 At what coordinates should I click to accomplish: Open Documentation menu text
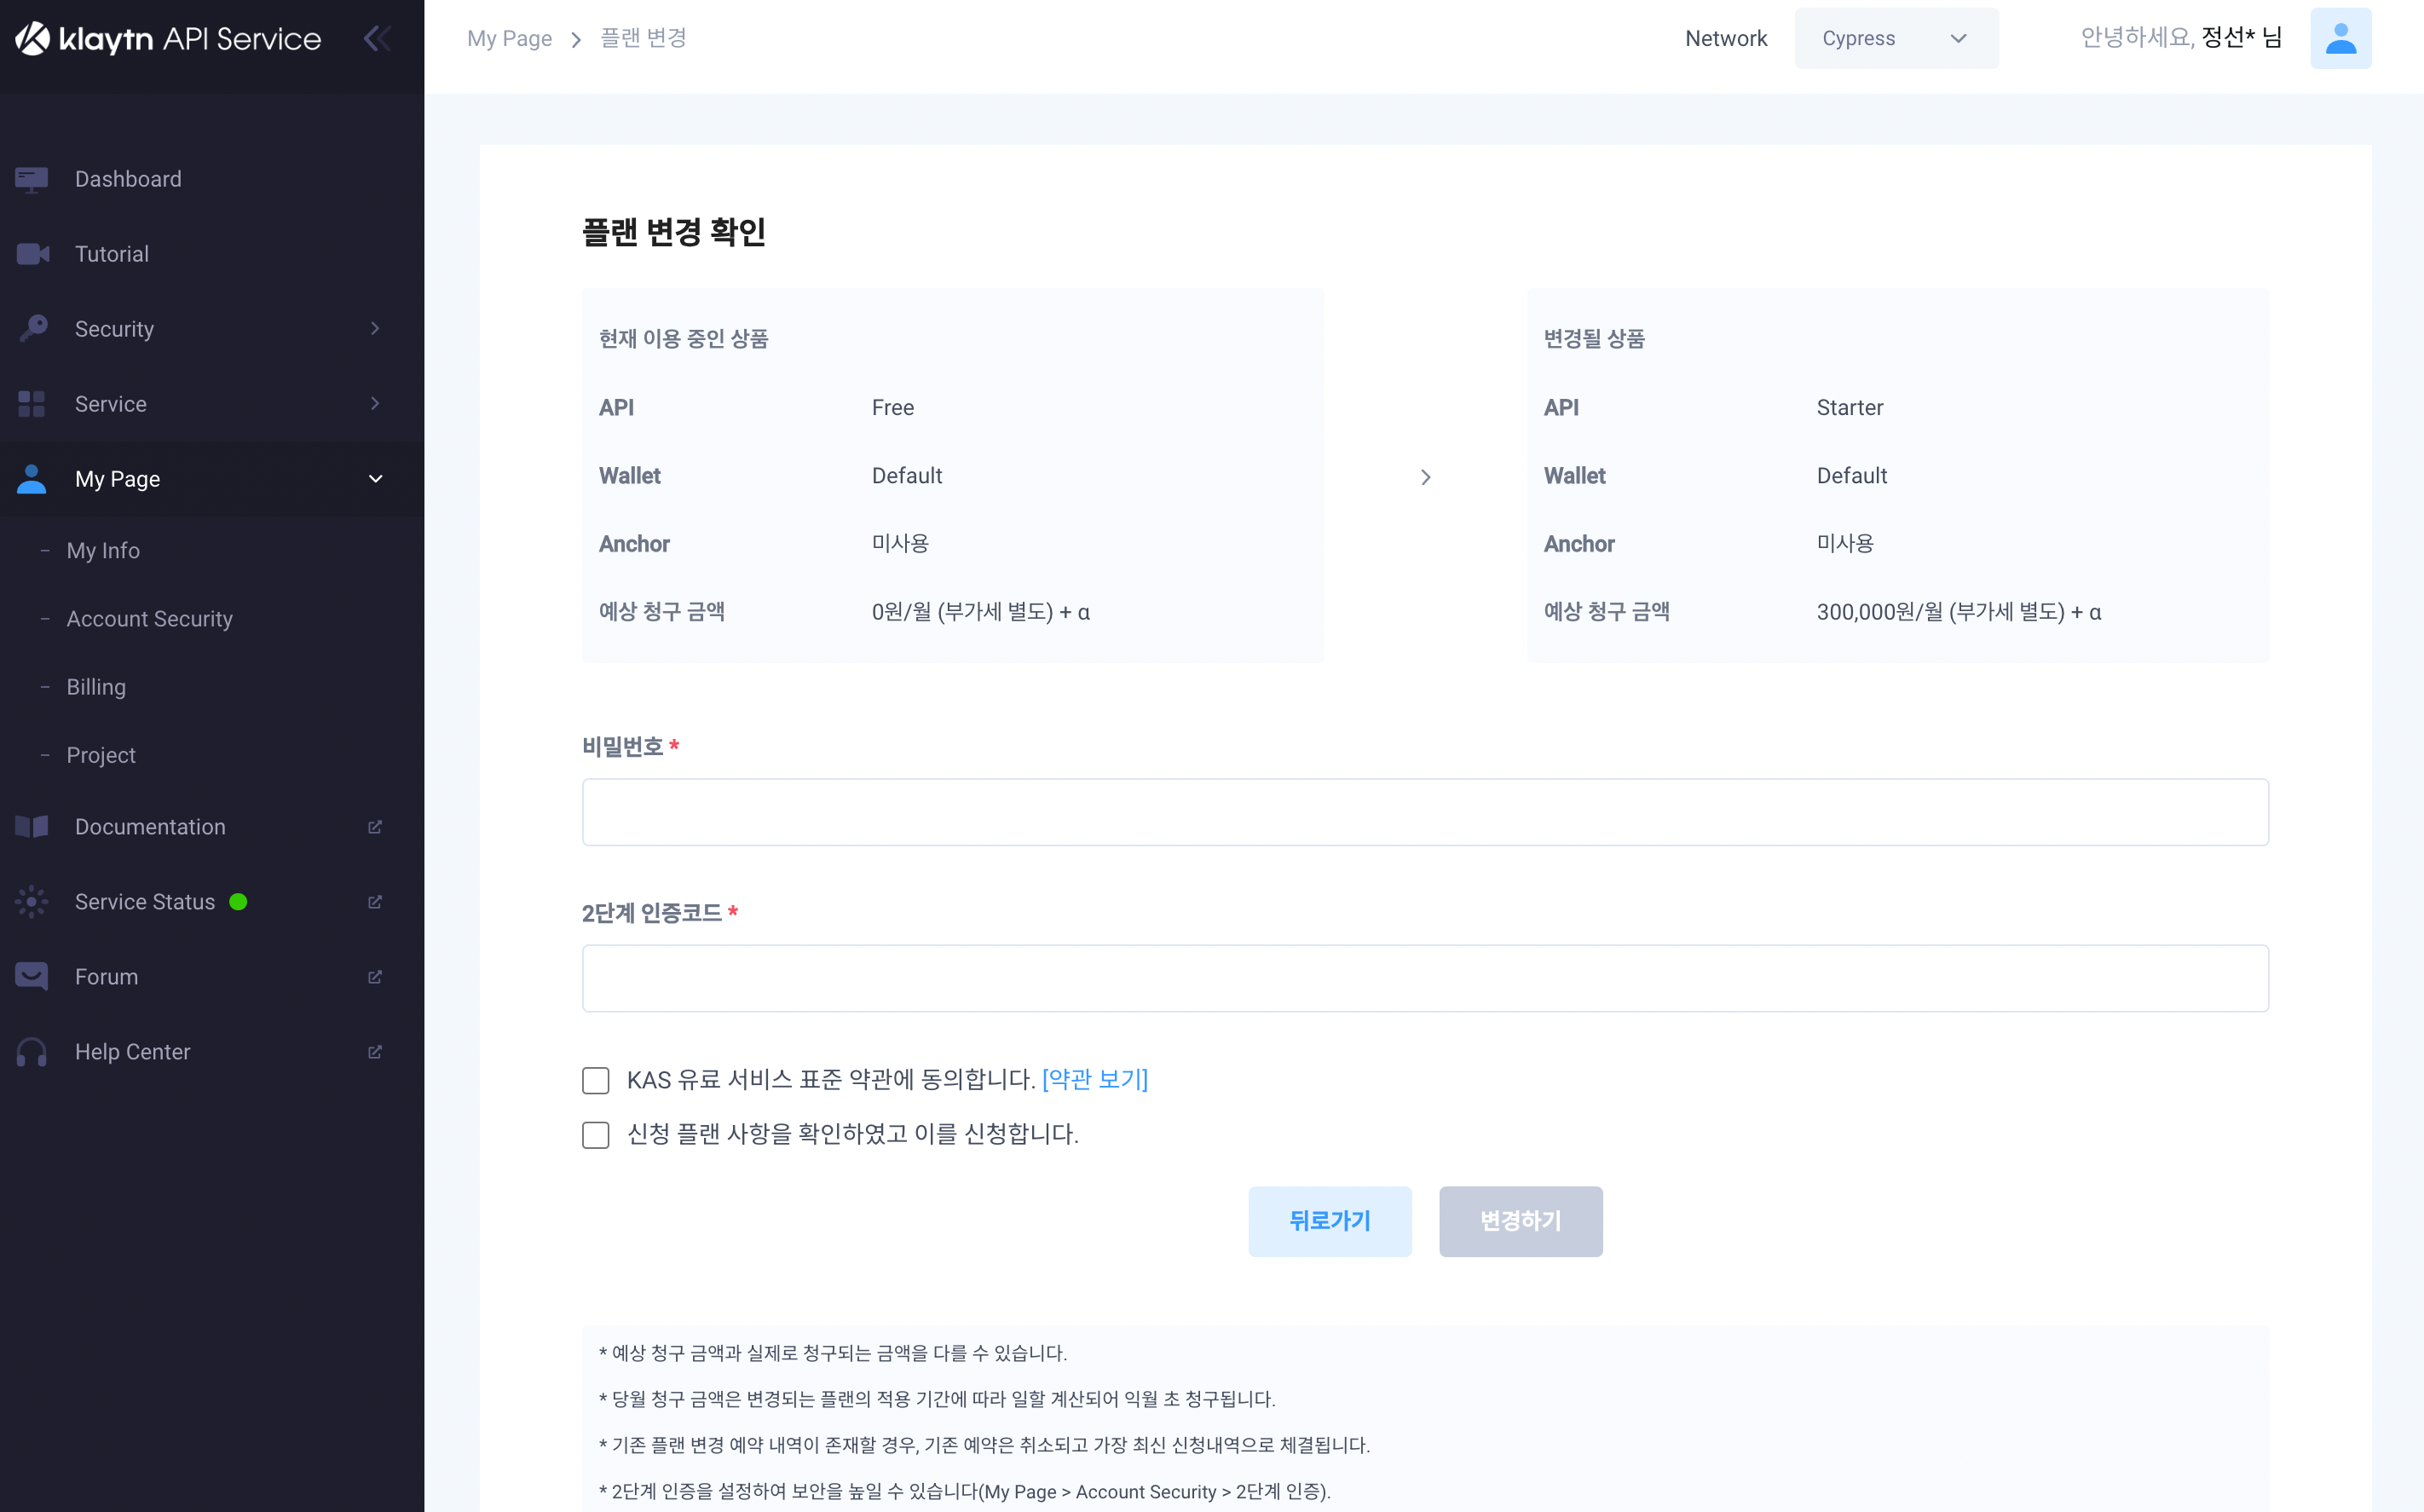coord(150,827)
